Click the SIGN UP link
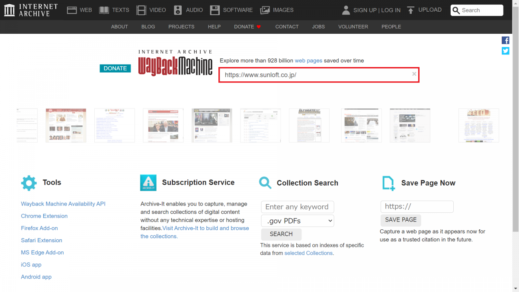The image size is (519, 292). [x=365, y=10]
